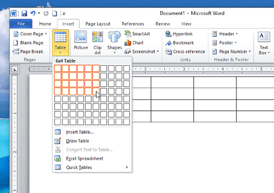Insert a Picture from file
The width and height of the screenshot is (274, 193).
(x=80, y=41)
